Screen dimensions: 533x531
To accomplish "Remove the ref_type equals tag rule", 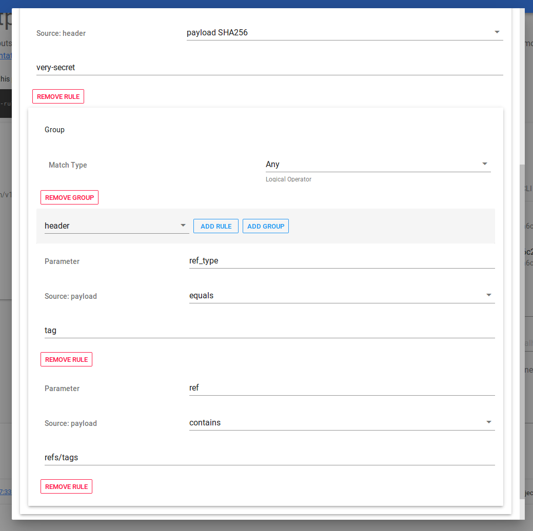I will [x=66, y=359].
